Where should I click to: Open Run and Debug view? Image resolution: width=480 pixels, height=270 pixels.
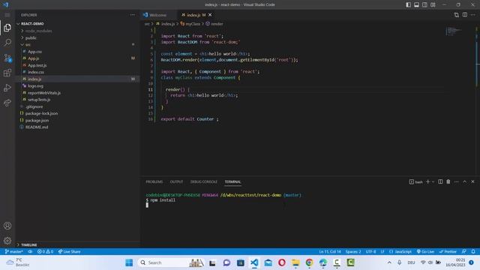(x=7, y=88)
